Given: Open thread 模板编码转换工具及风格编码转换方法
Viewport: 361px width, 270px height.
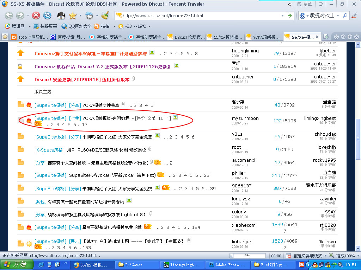Looking at the screenshot, I should (97, 215).
